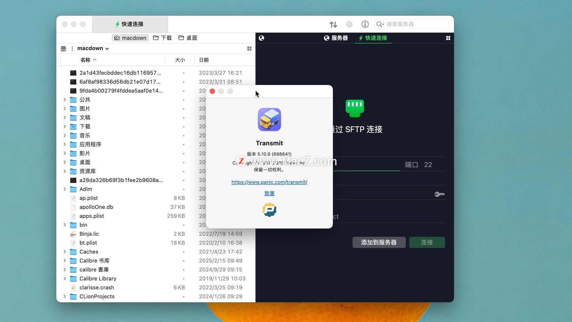Sort files by 大小 column
The image size is (572, 322).
click(x=180, y=60)
